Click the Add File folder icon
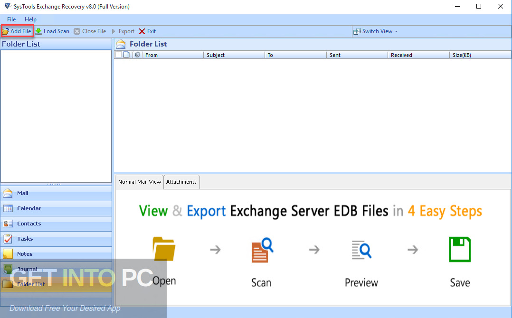 pos(6,31)
